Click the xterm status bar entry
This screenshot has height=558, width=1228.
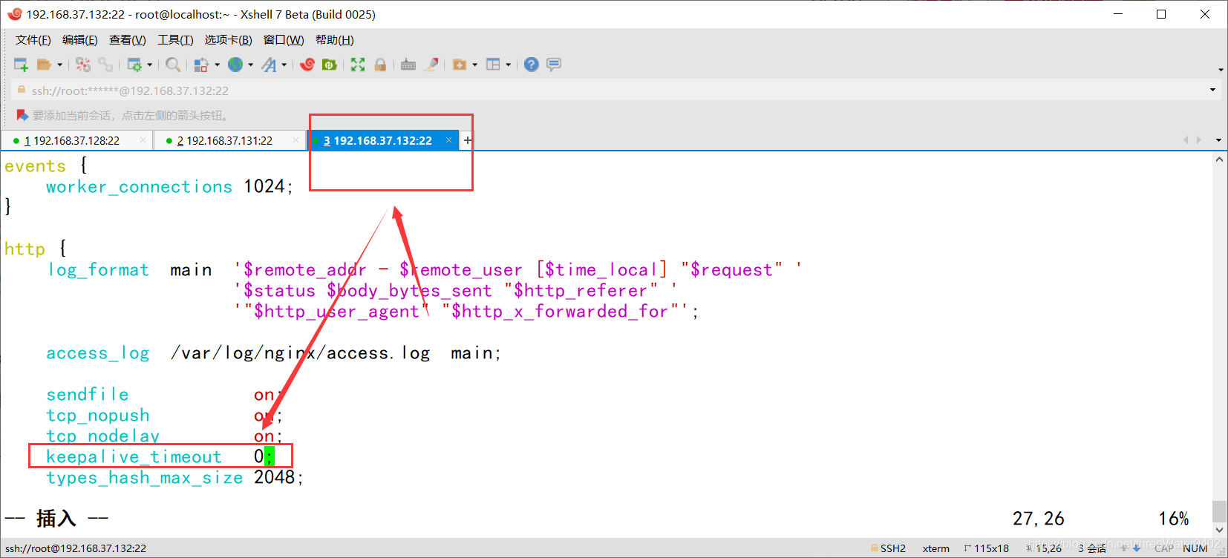(936, 548)
